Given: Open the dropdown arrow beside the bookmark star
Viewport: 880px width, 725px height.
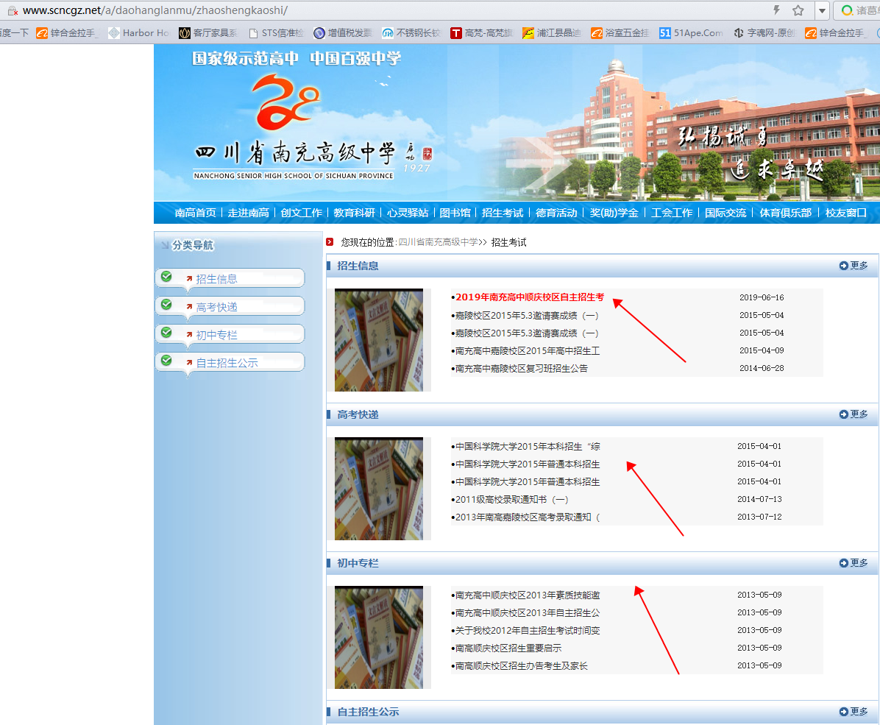Looking at the screenshot, I should 823,10.
